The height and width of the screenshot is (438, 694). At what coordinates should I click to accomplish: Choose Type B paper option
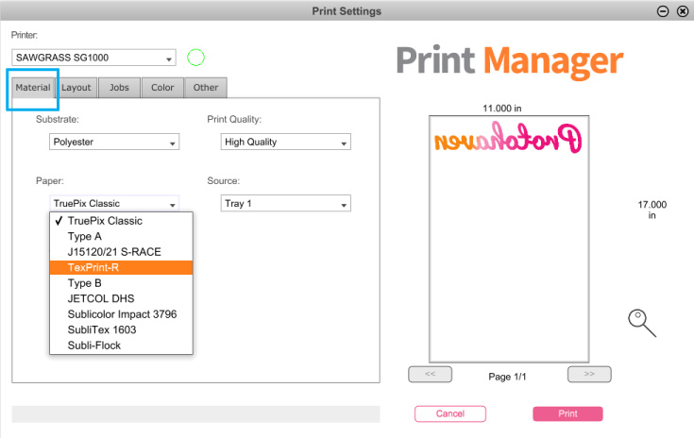click(121, 283)
